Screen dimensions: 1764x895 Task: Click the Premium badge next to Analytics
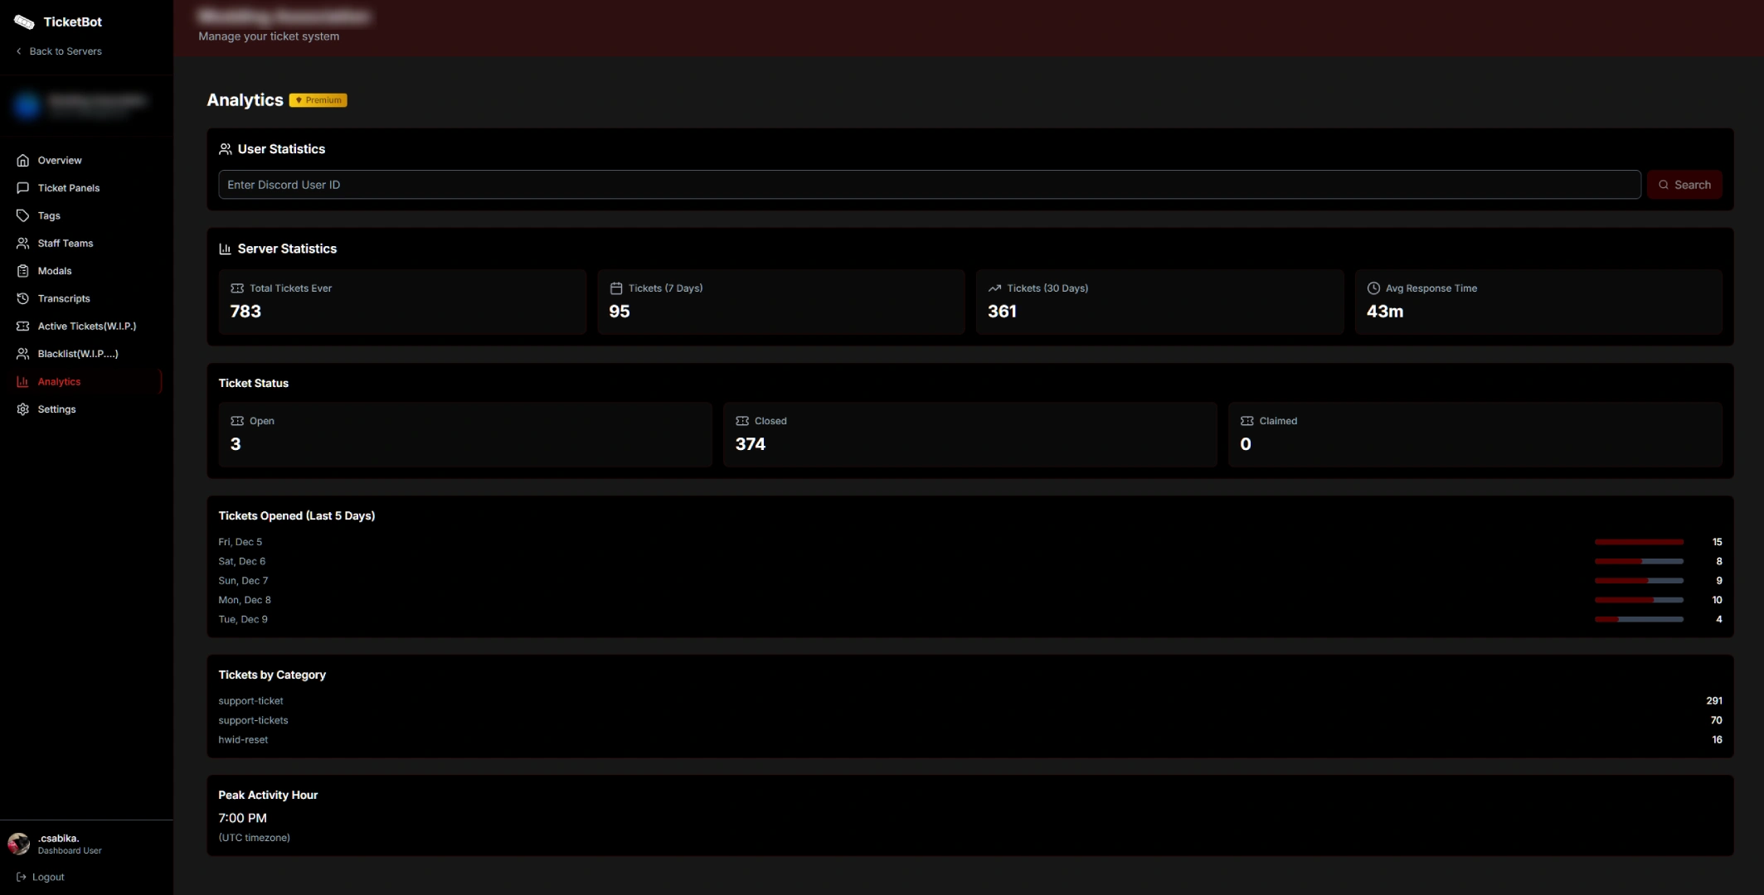click(x=318, y=99)
